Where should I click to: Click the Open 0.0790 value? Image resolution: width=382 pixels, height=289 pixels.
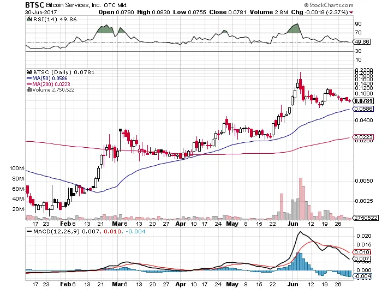[x=116, y=12]
